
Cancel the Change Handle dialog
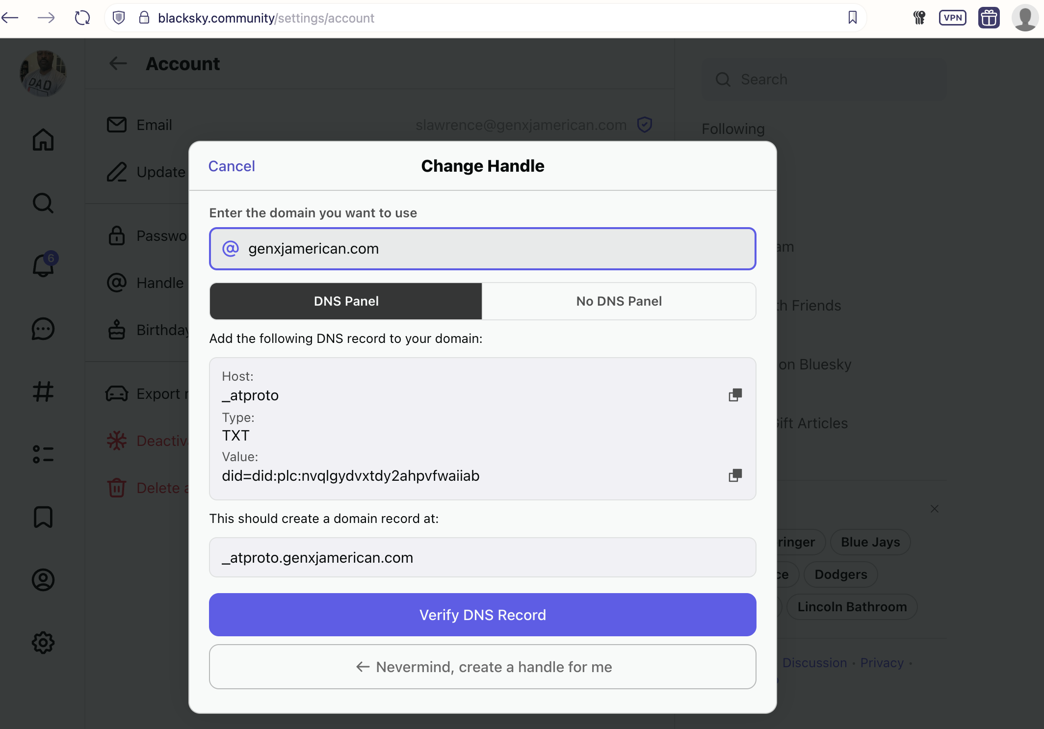coord(232,166)
